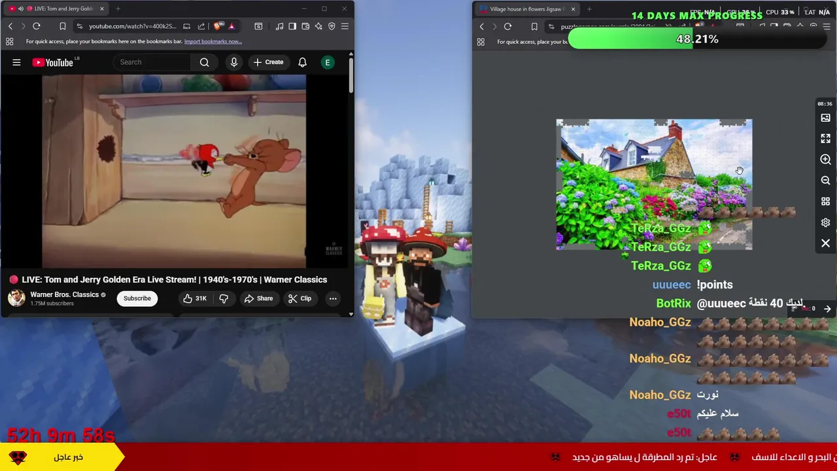The image size is (837, 471).
Task: Close the Tom and Jerry YouTube tab
Action: tap(101, 9)
